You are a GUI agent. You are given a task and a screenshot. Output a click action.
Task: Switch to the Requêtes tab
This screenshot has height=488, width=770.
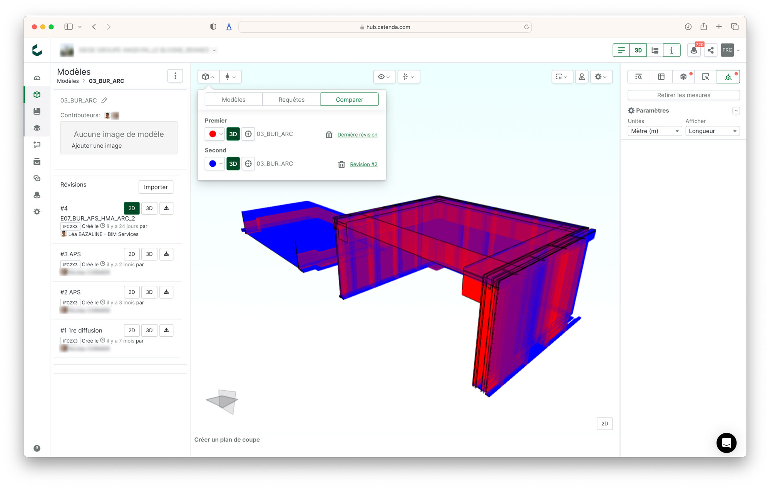pyautogui.click(x=291, y=100)
